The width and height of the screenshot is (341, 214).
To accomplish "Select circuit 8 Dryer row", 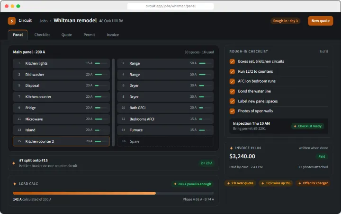I will click(165, 97).
